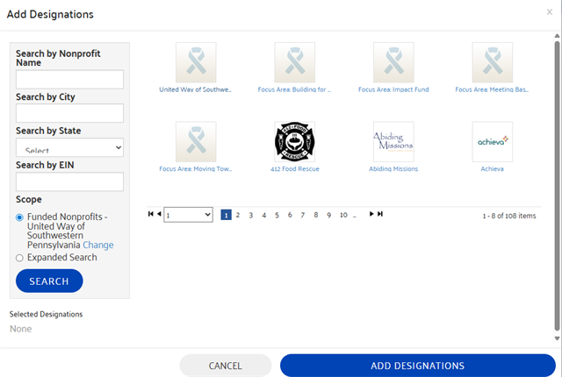562x377 pixels.
Task: Focus the Search by EIN field
Action: click(69, 181)
